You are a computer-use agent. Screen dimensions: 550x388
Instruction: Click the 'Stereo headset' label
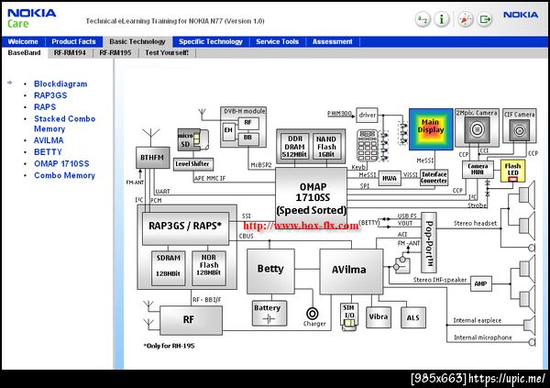[475, 223]
